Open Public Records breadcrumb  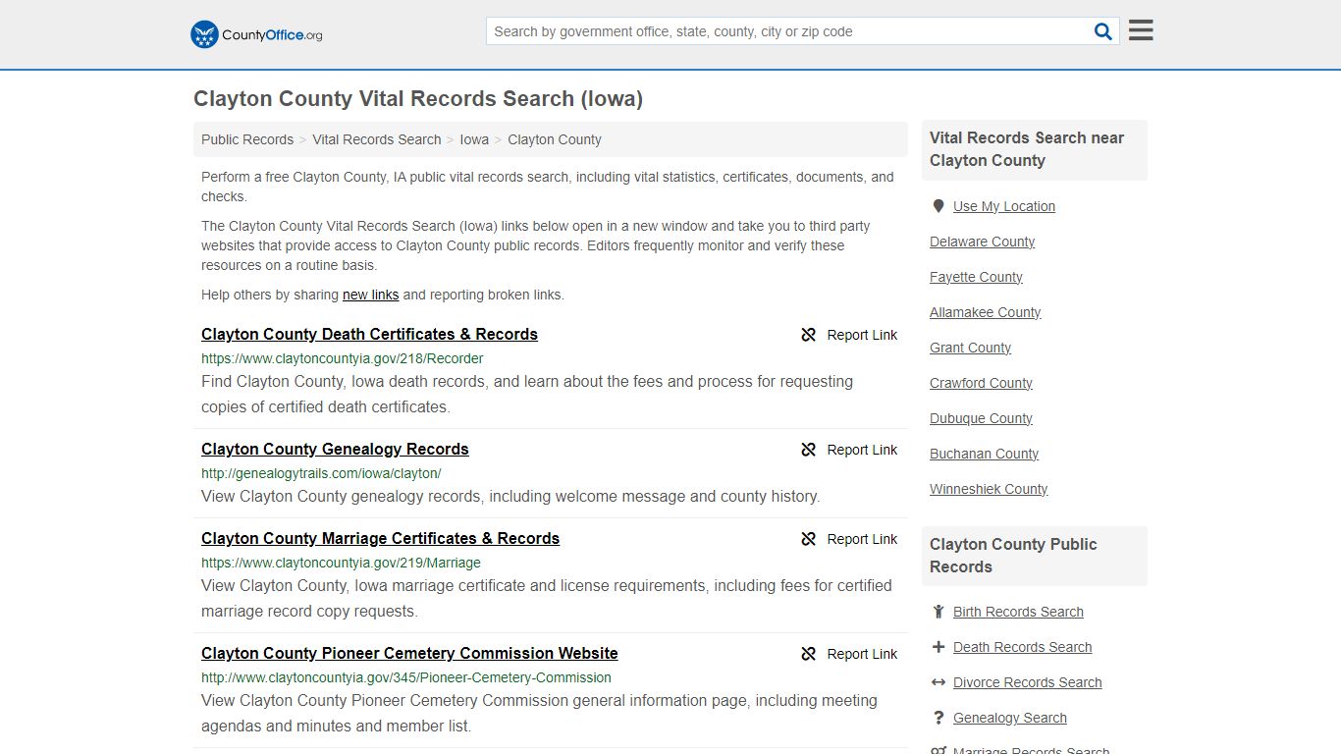pos(247,139)
